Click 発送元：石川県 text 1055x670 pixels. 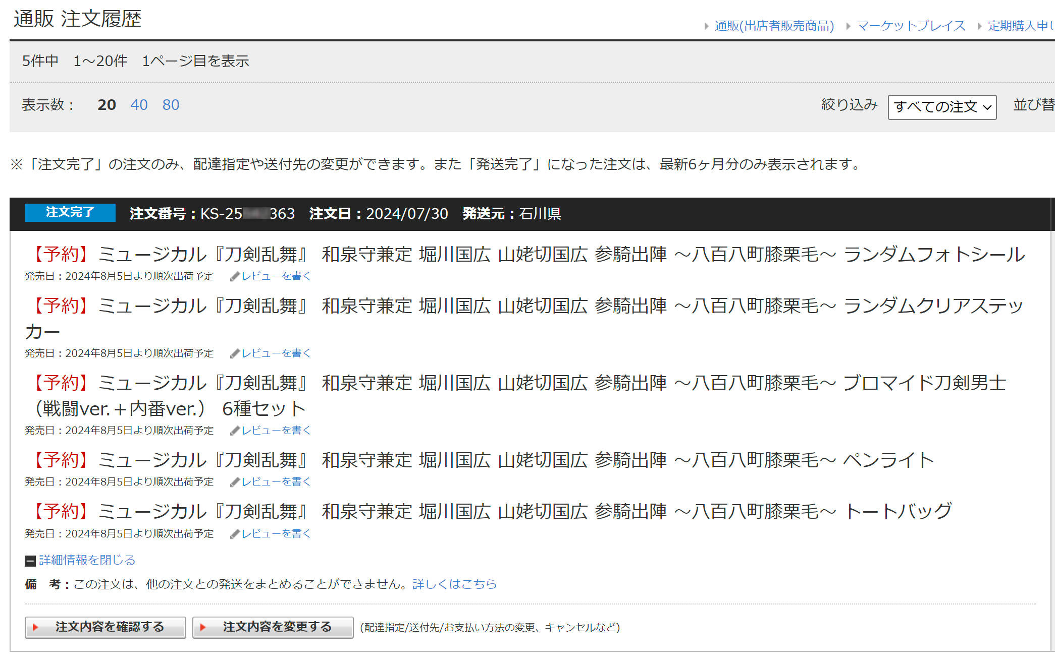[512, 213]
